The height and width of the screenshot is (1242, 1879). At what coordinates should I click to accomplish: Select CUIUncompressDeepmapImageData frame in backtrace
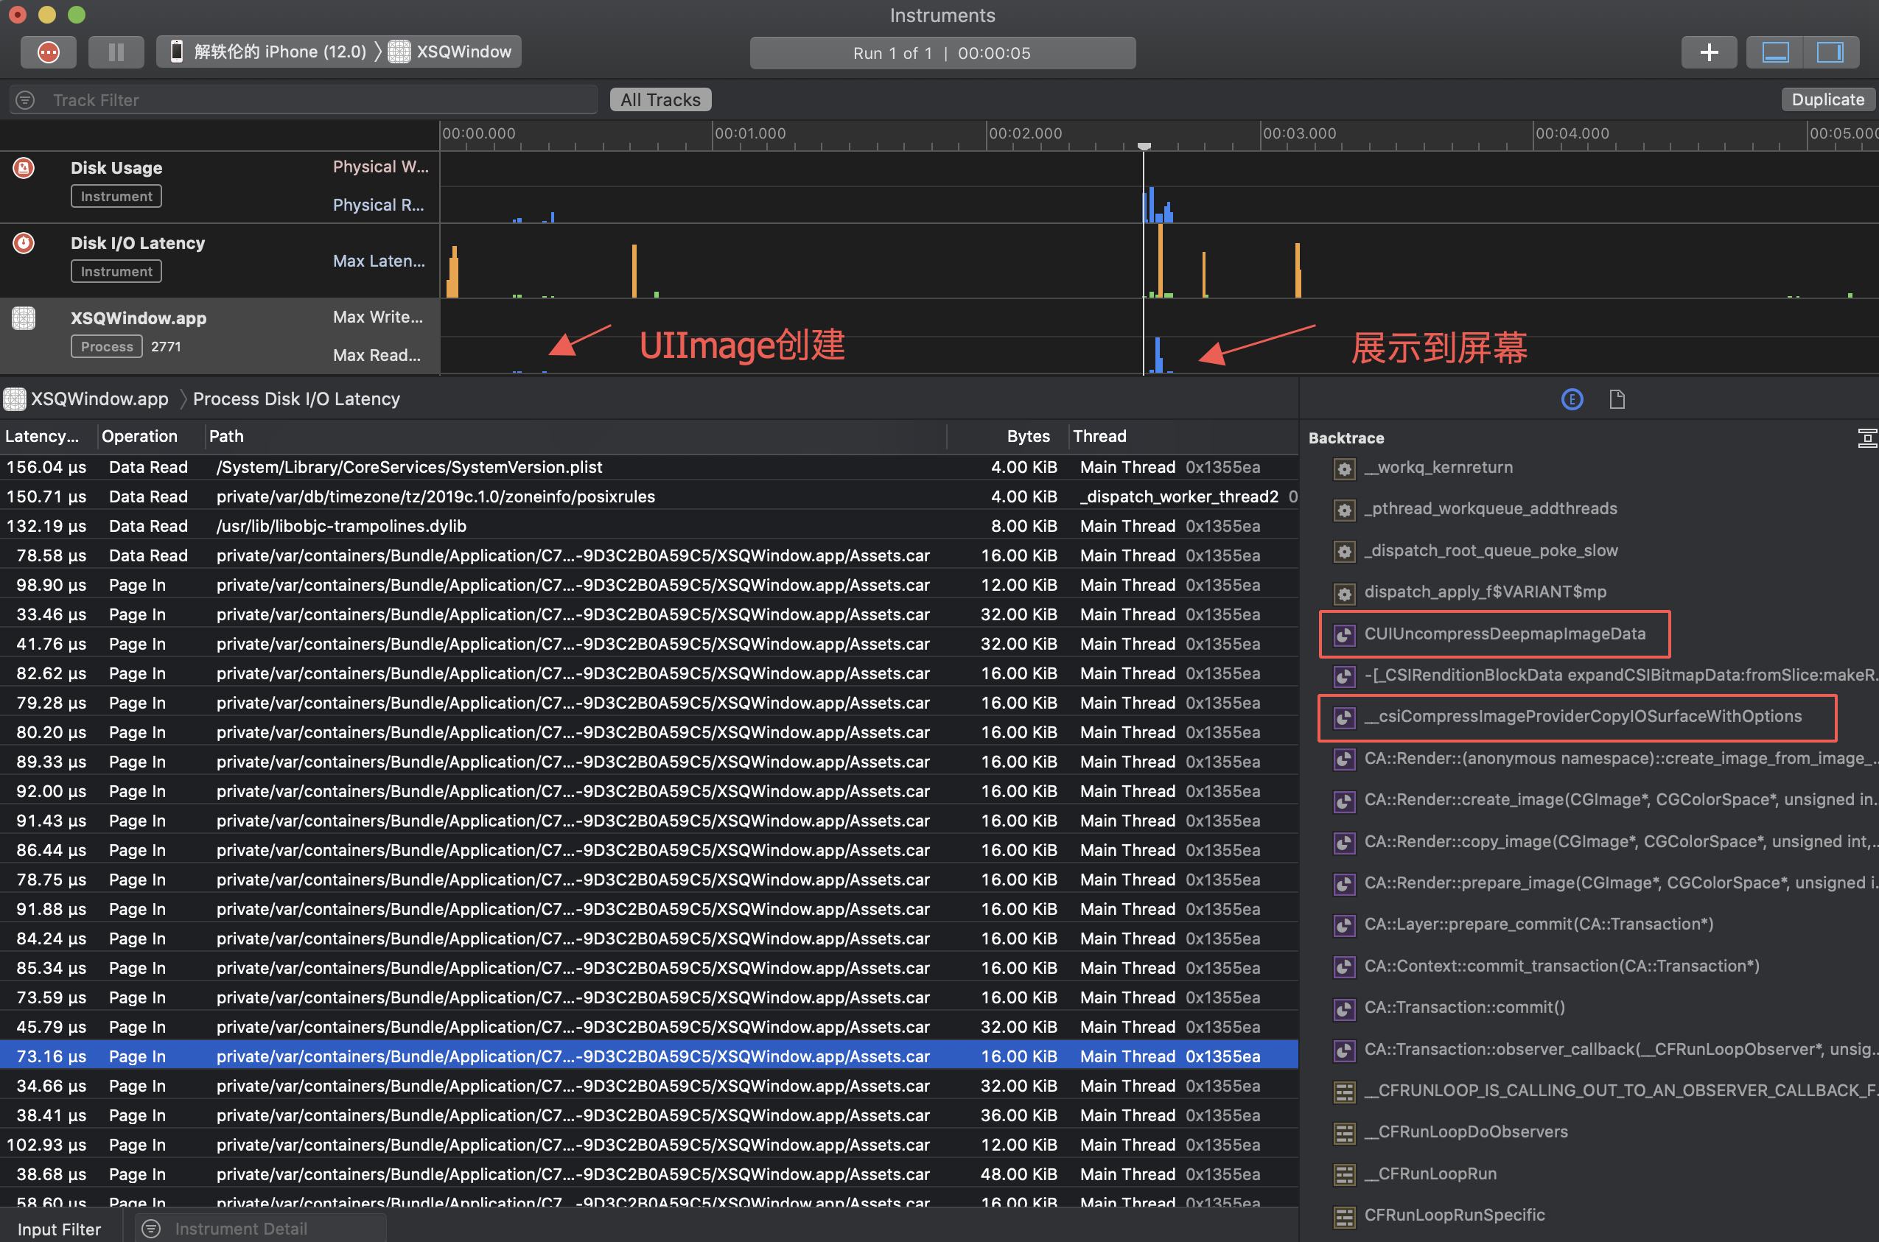pyautogui.click(x=1505, y=634)
